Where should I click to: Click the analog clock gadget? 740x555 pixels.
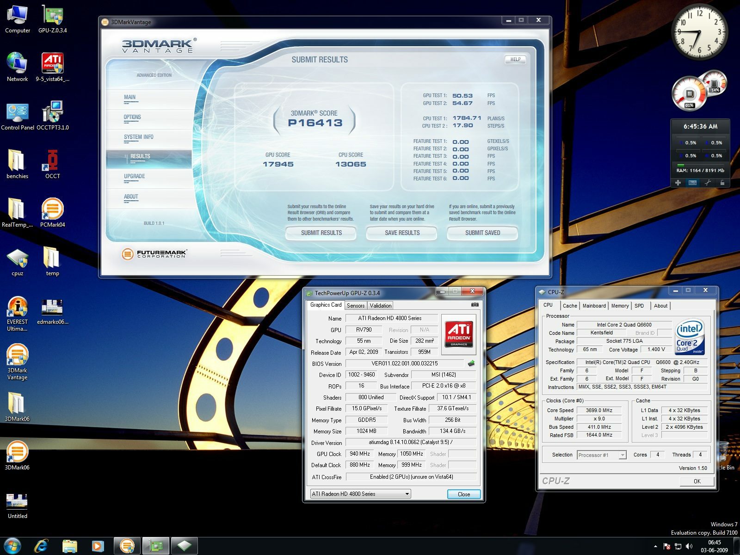[699, 31]
